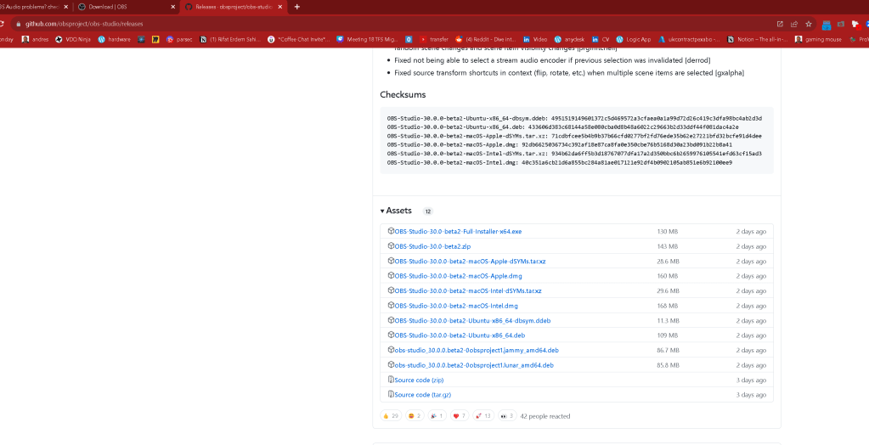This screenshot has width=869, height=445.
Task: Add rocket reaction showing 13
Action: (483, 415)
